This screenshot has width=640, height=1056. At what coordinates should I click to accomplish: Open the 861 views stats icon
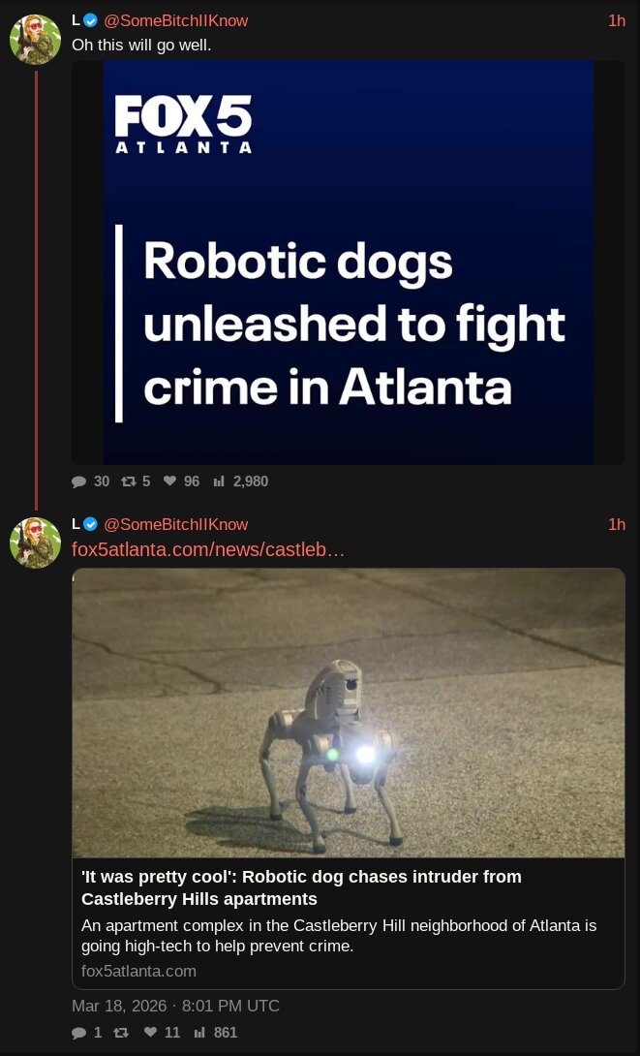[199, 1033]
